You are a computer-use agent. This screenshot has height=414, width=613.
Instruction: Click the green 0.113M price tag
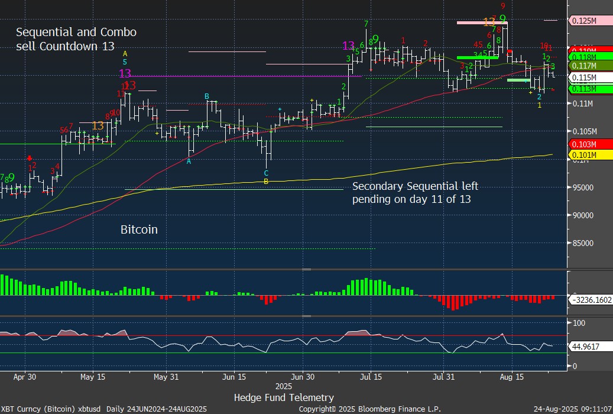pyautogui.click(x=591, y=89)
